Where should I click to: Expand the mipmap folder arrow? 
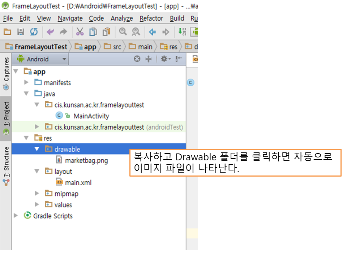(x=37, y=194)
